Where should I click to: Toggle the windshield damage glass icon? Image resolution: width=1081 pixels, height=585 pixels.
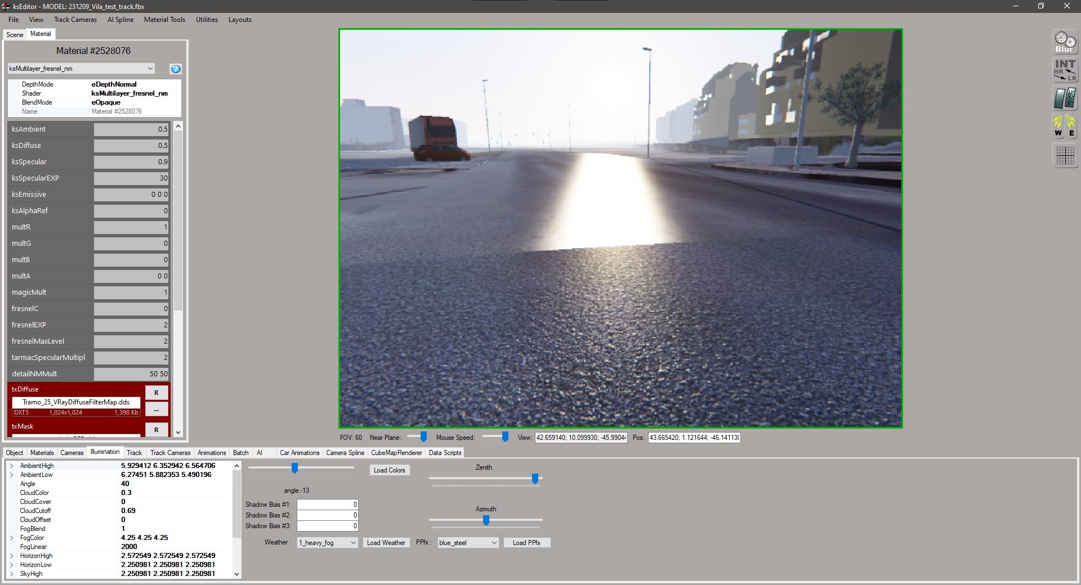pos(1065,98)
